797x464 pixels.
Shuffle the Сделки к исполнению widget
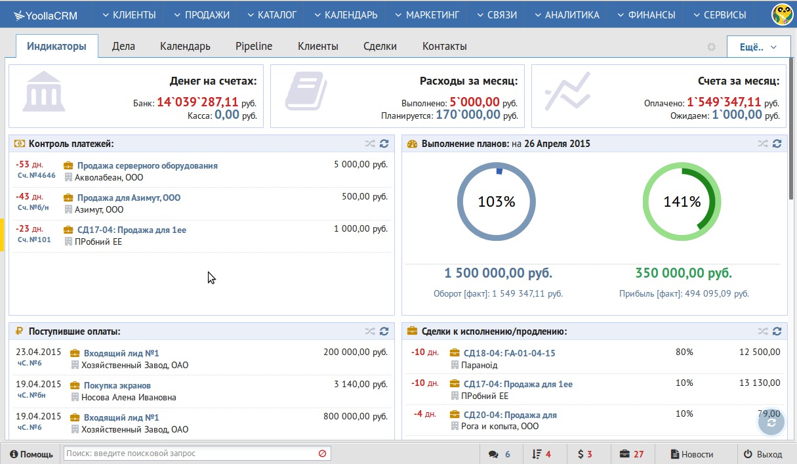763,331
